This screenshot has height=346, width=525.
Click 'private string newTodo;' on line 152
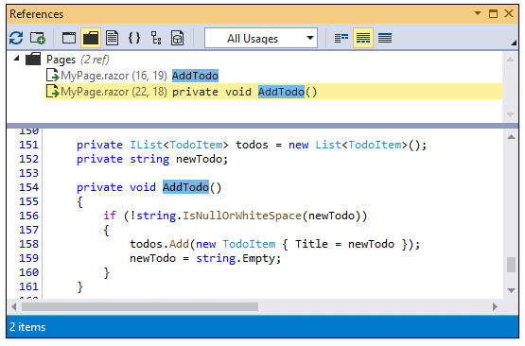152,159
